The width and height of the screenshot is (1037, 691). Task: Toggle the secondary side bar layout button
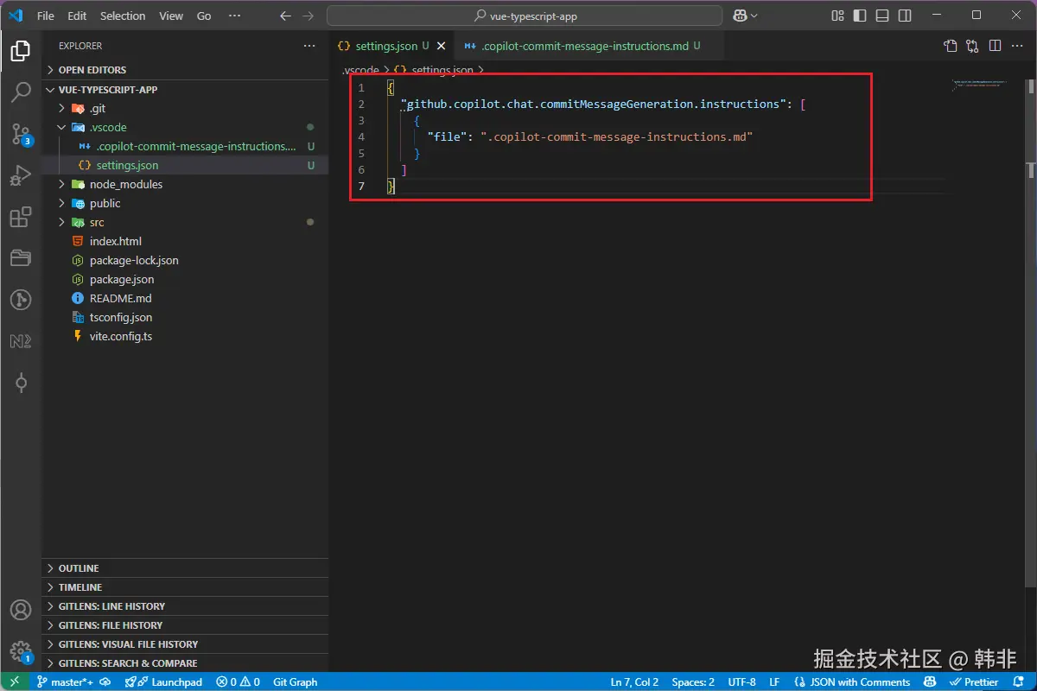coord(905,16)
